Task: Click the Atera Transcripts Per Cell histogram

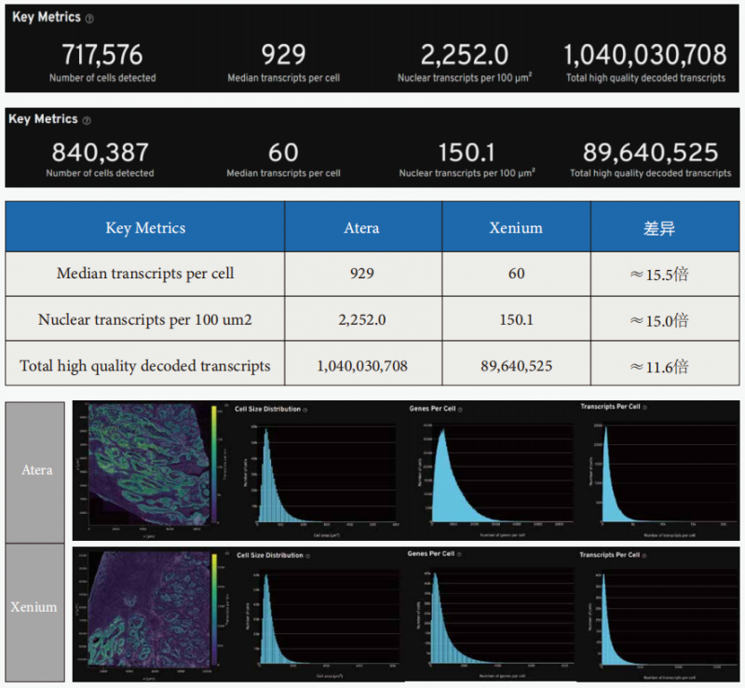Action: tap(670, 473)
